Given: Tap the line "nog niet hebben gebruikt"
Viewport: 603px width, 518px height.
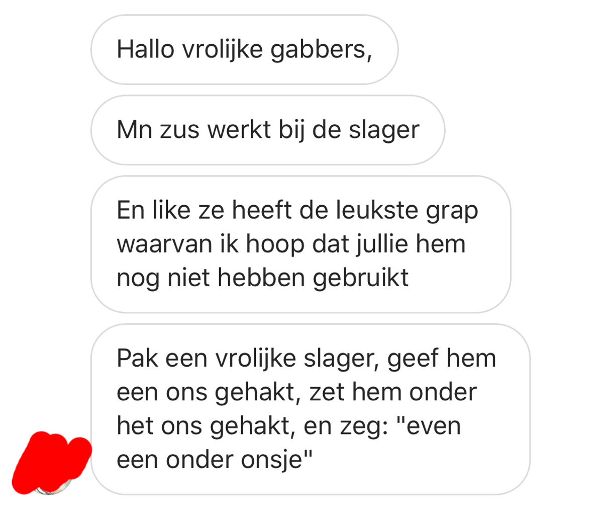Looking at the screenshot, I should point(262,278).
